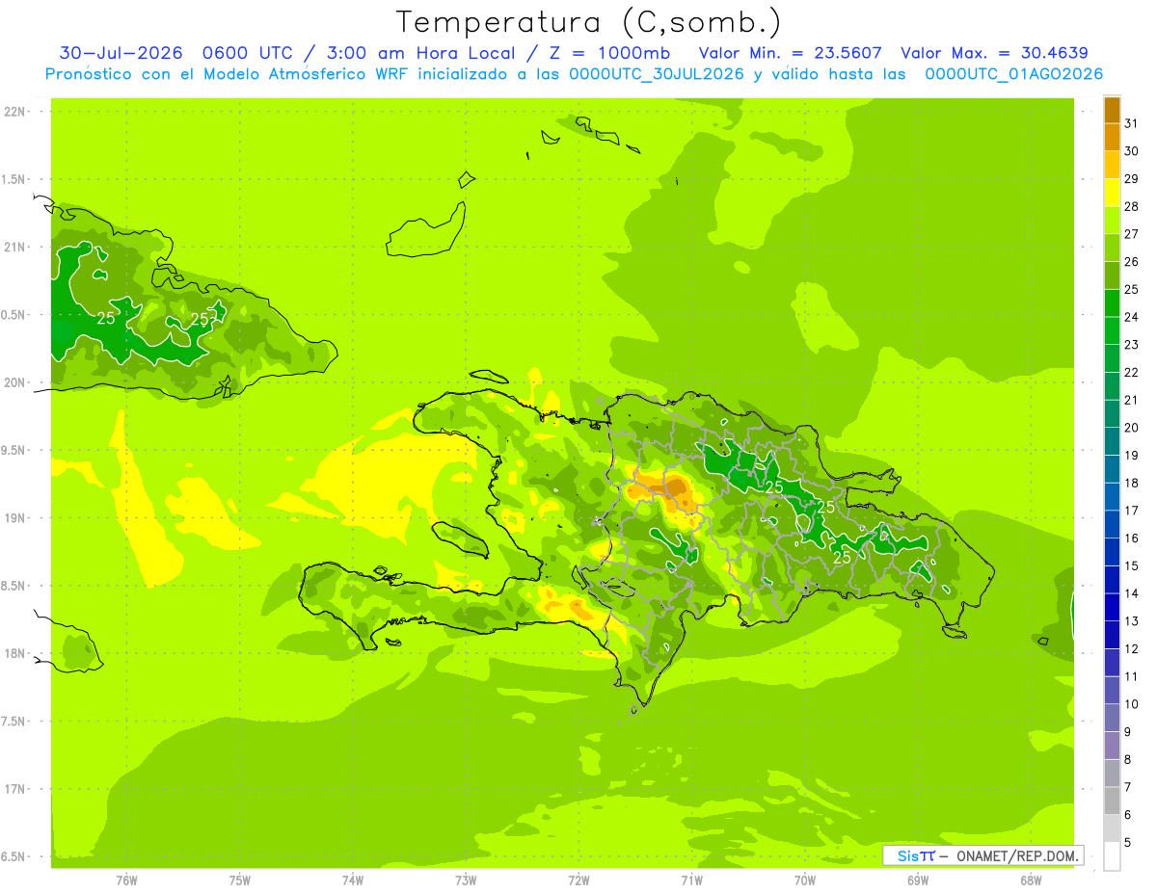Viewport: 1157px width, 893px height.
Task: Click the 76W longitude axis label
Action: coord(126,880)
